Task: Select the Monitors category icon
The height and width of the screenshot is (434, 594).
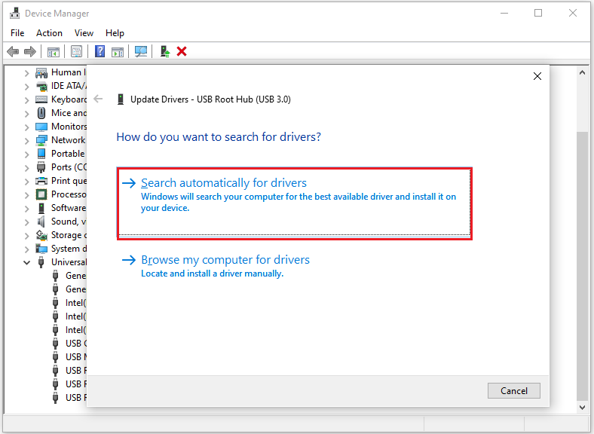Action: pos(41,127)
